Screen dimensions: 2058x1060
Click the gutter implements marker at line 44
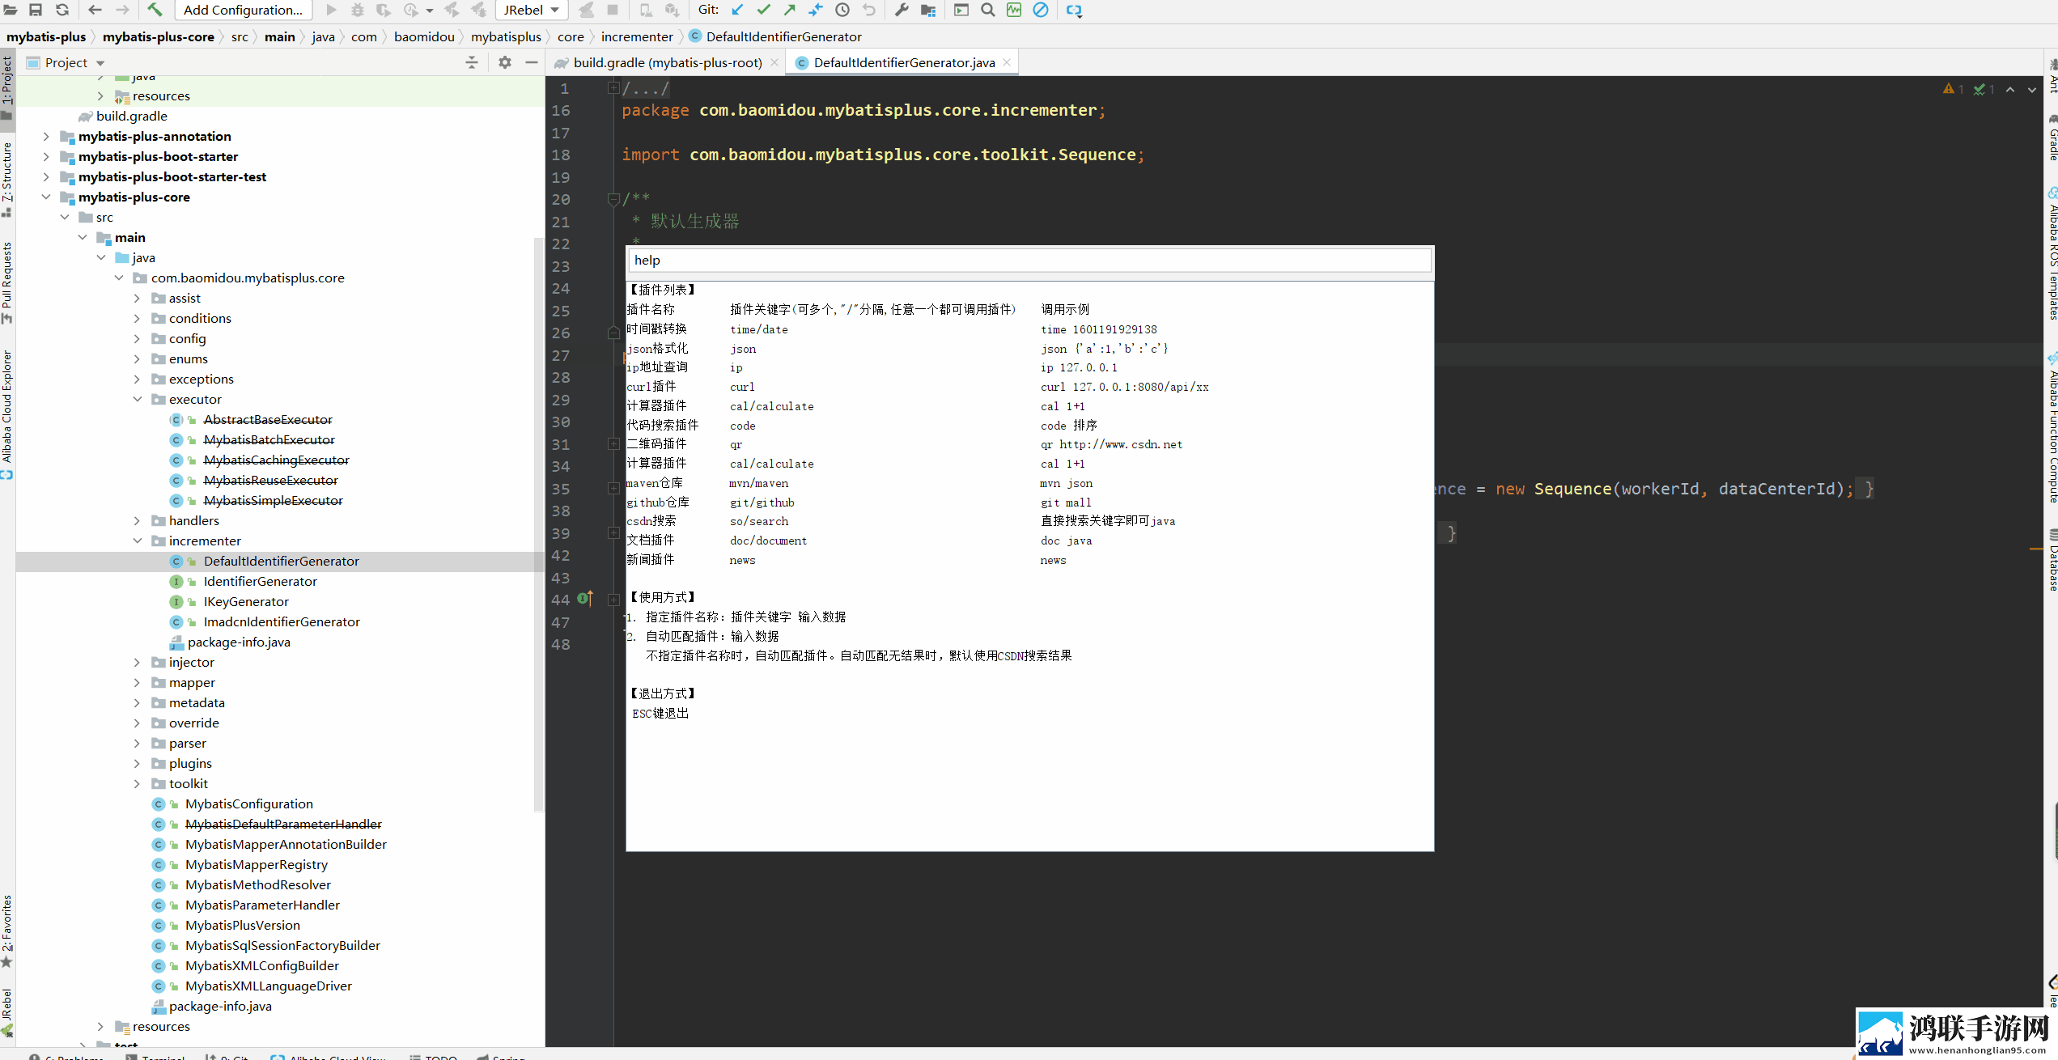(586, 599)
